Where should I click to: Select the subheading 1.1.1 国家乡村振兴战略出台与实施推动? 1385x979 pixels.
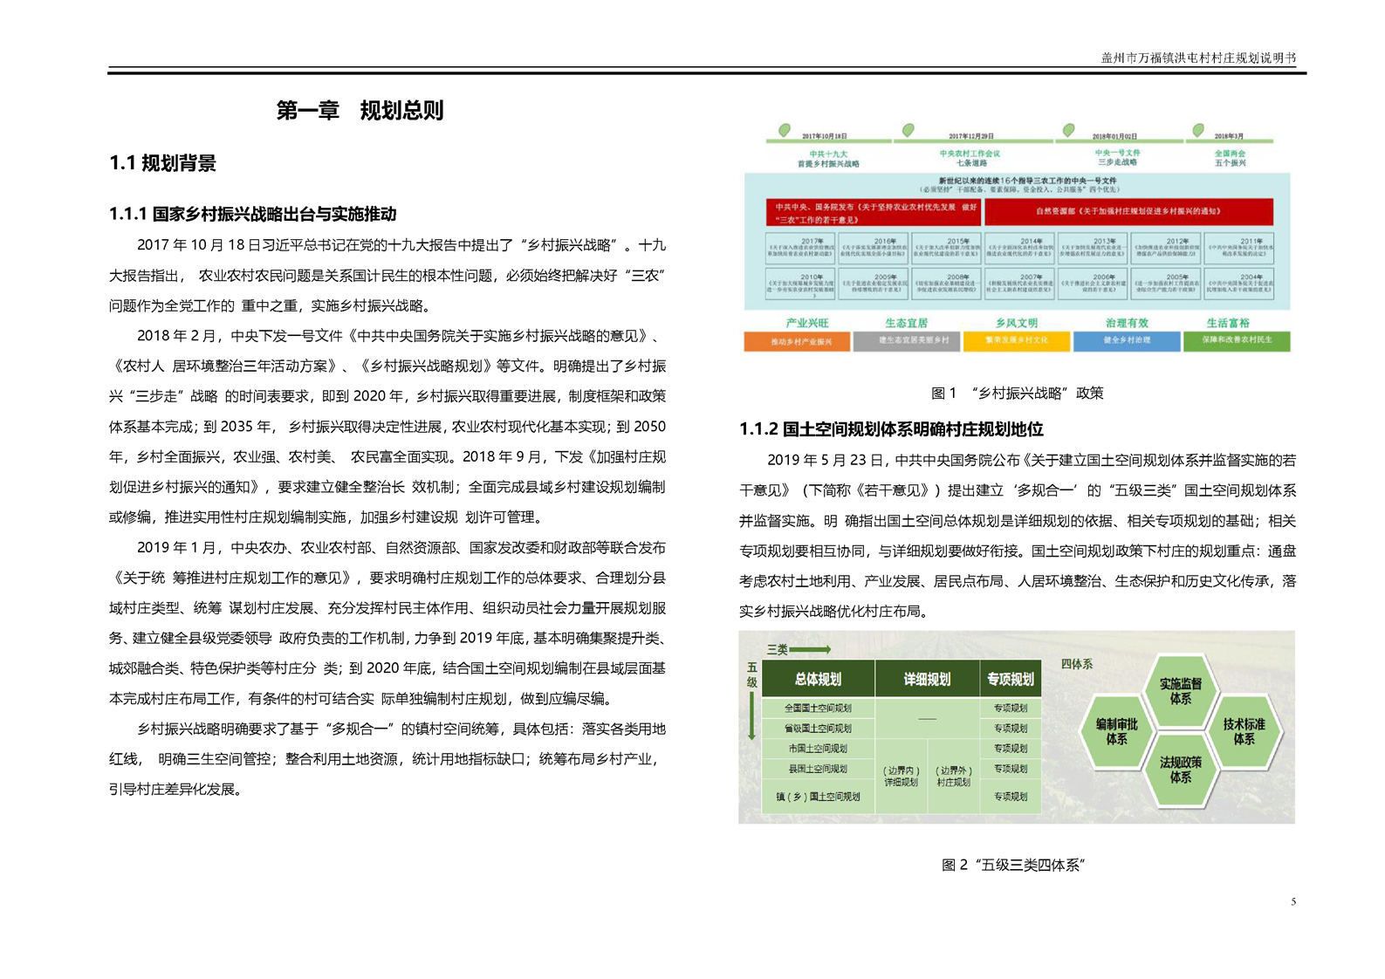click(252, 214)
